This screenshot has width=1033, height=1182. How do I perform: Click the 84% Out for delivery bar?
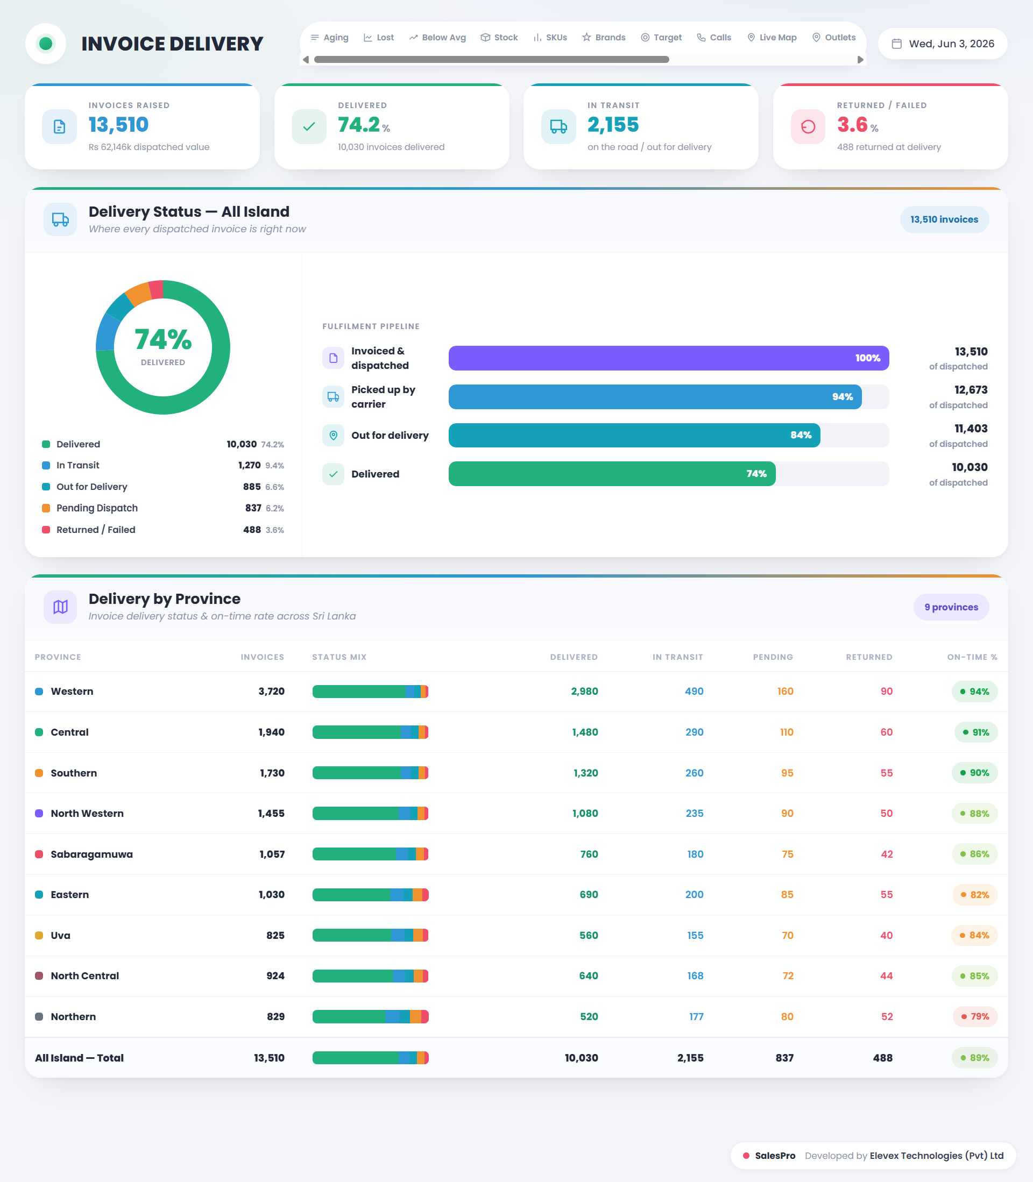pyautogui.click(x=634, y=436)
